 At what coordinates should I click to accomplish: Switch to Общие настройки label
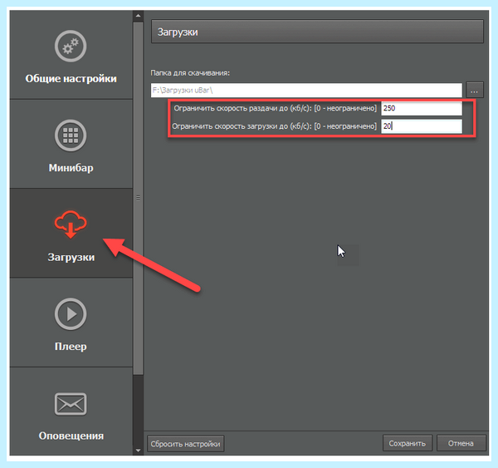(x=71, y=79)
